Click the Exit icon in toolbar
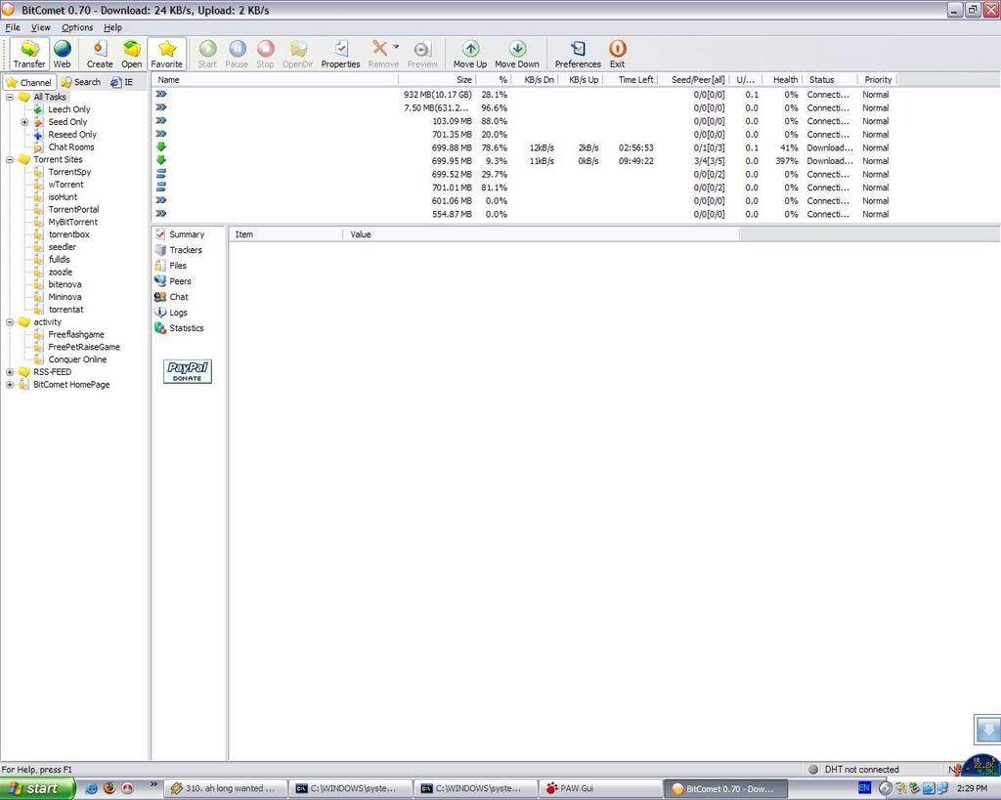Screen dimensions: 1001x800 (x=617, y=49)
